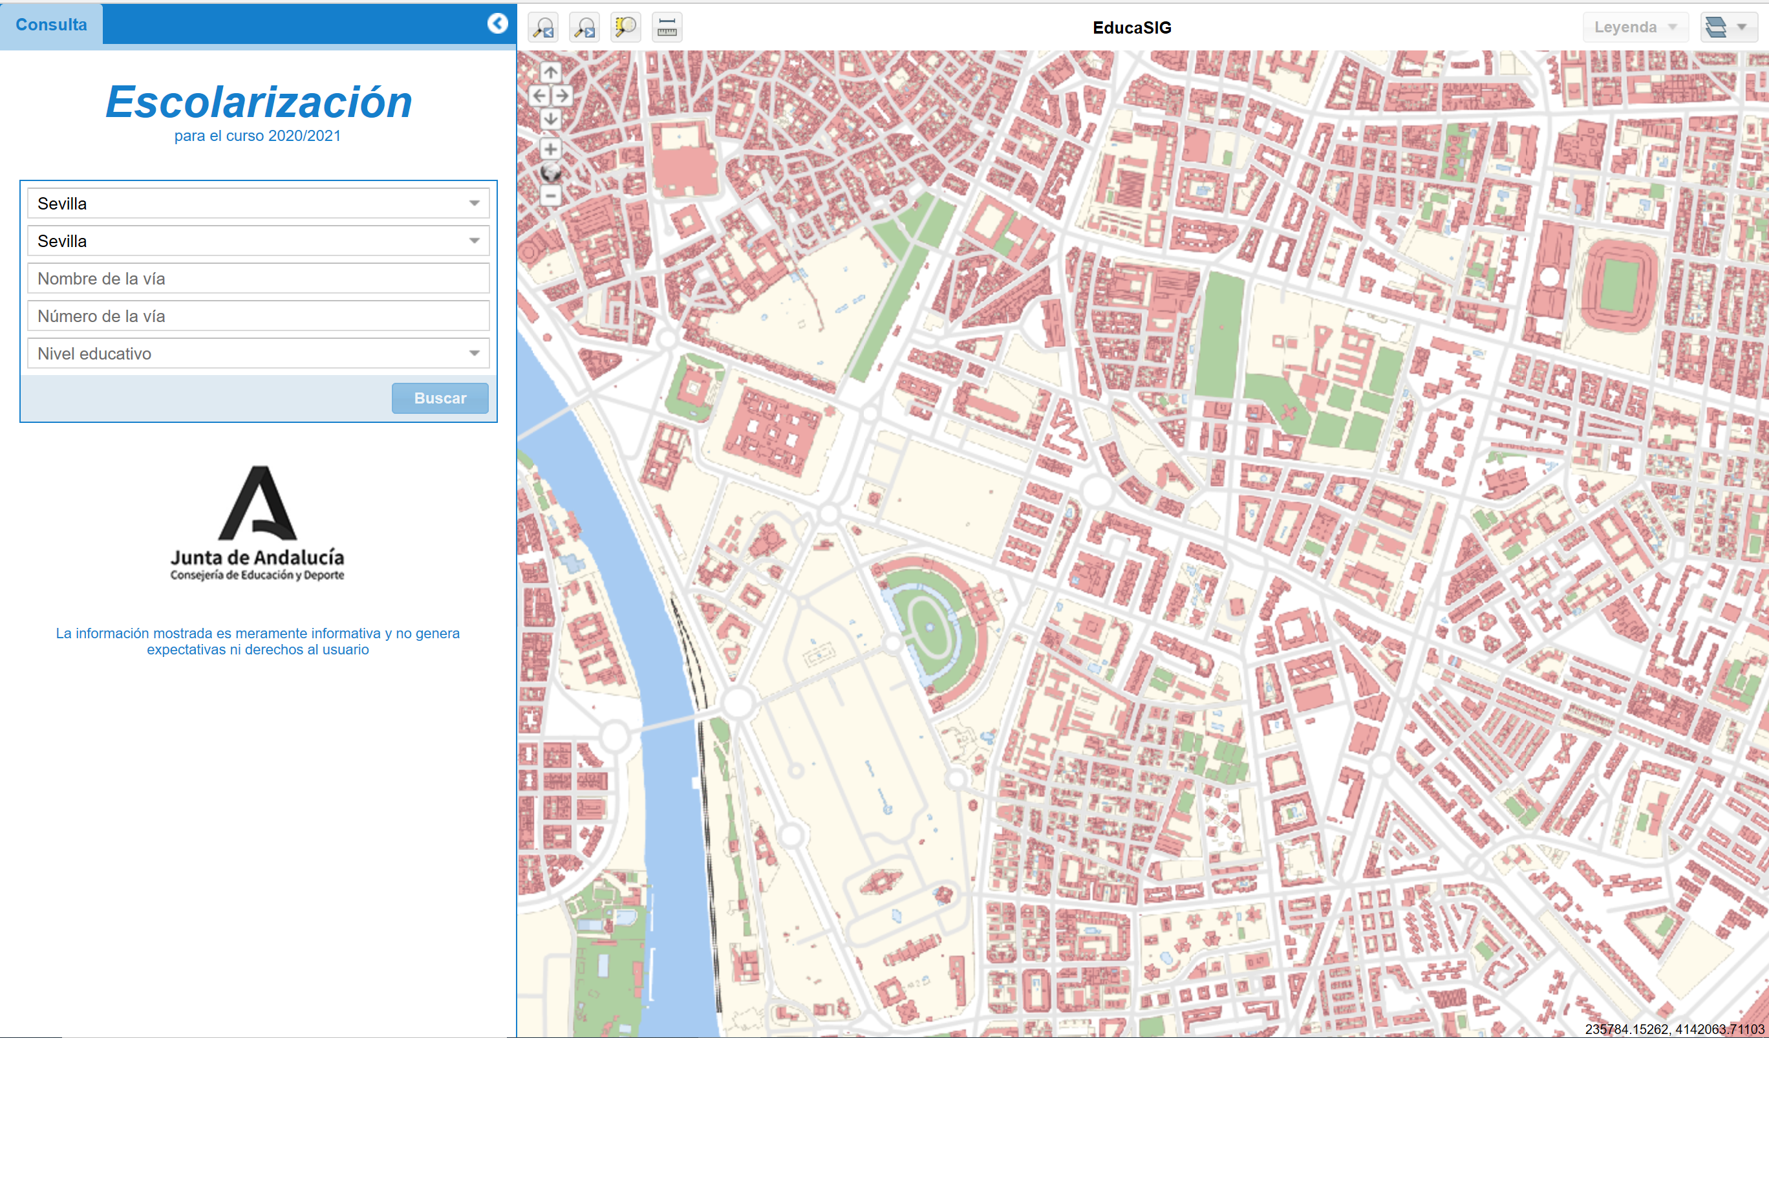1769x1195 pixels.
Task: Focus the Nombre de la vía field
Action: (258, 279)
